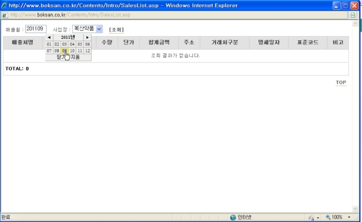Select month 04 in the picker

tap(72, 44)
